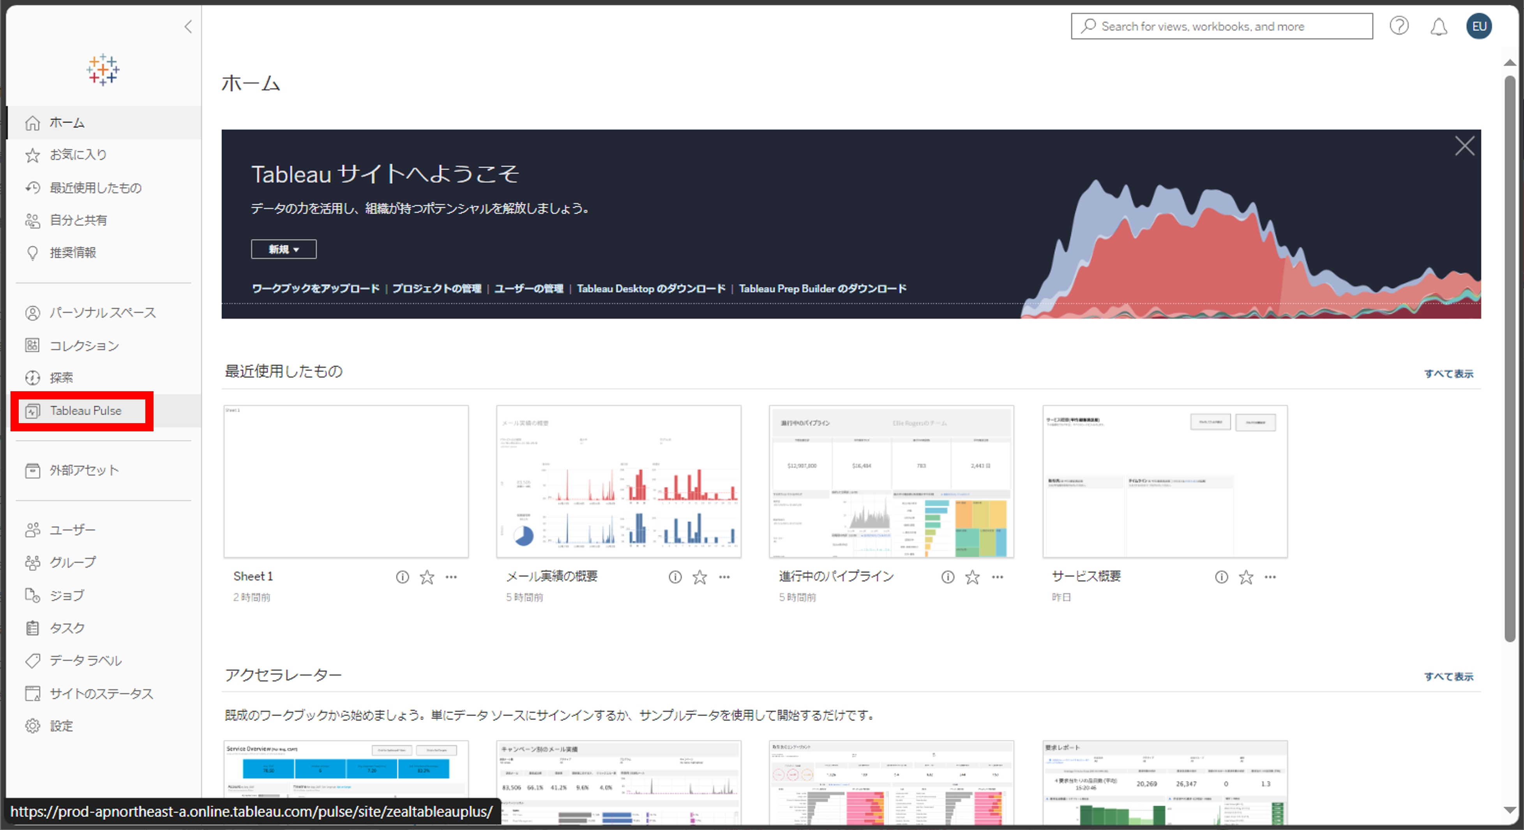This screenshot has width=1524, height=830.
Task: Click ワークブックをアップロード link
Action: [x=315, y=288]
